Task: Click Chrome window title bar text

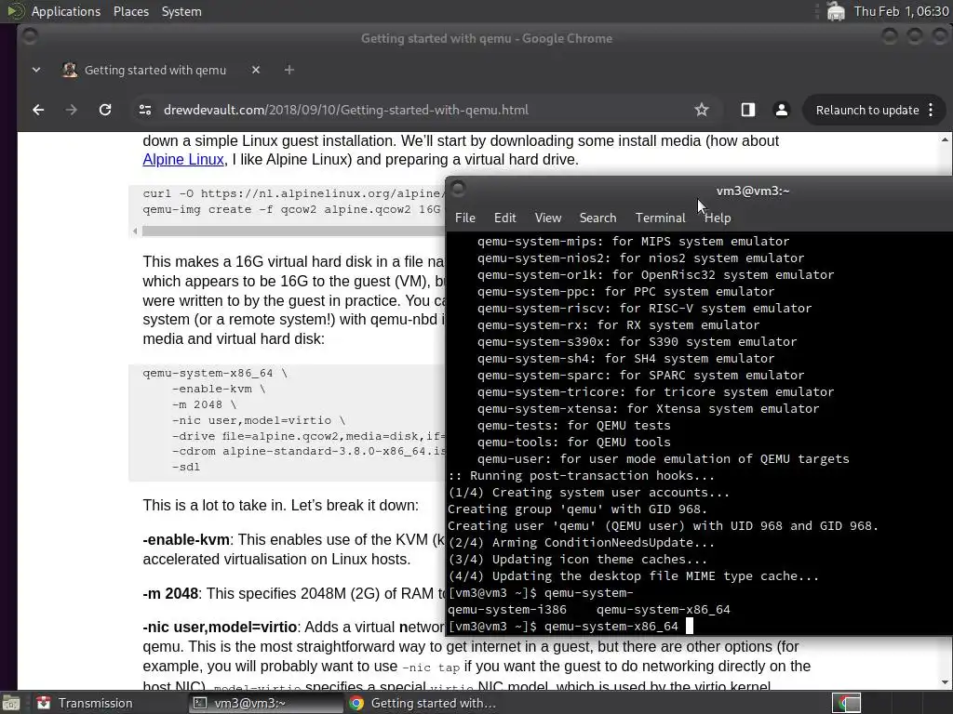Action: [486, 38]
